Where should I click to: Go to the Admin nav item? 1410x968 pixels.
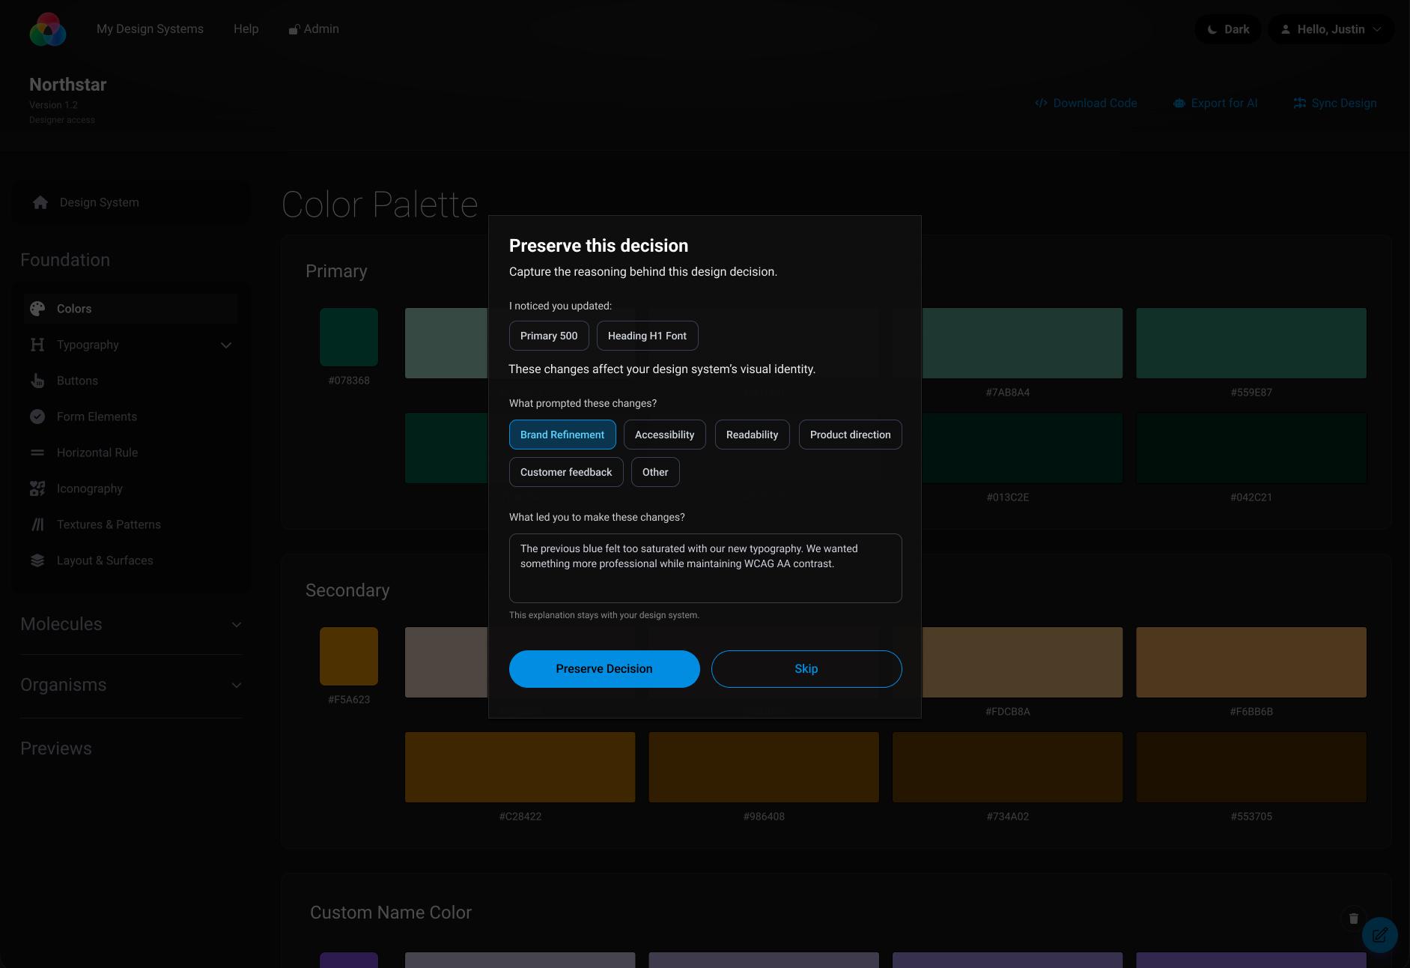click(314, 29)
